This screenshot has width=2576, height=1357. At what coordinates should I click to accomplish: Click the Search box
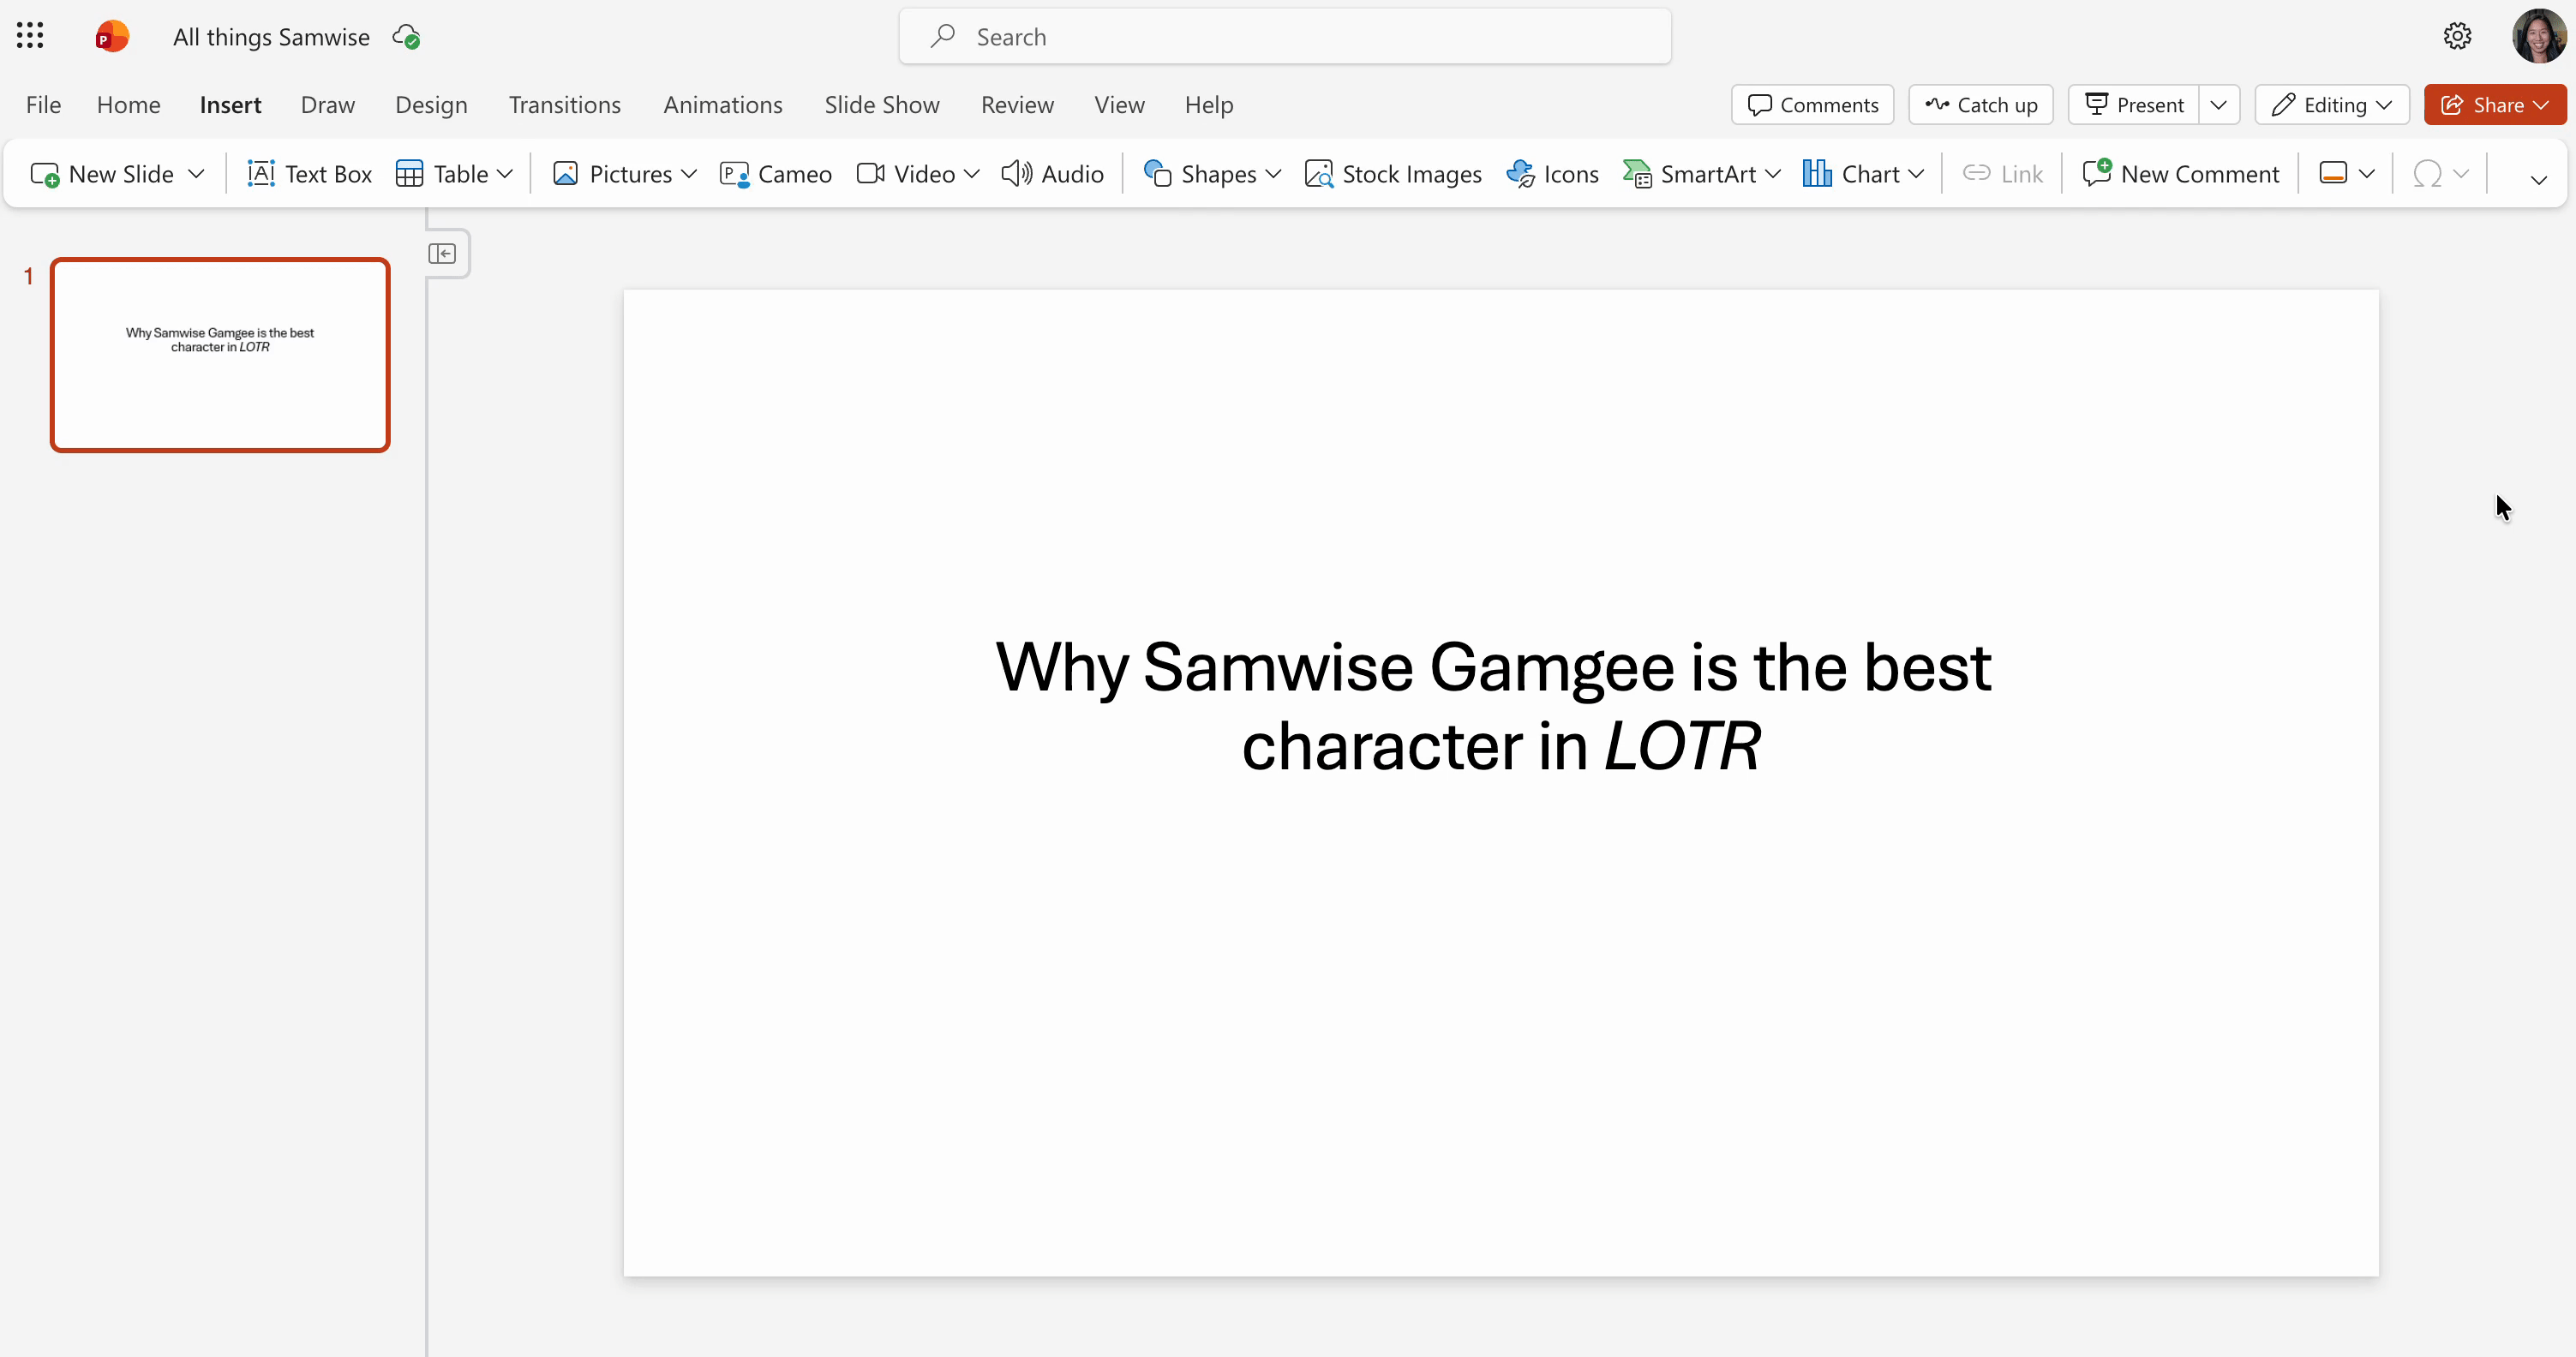point(1284,37)
